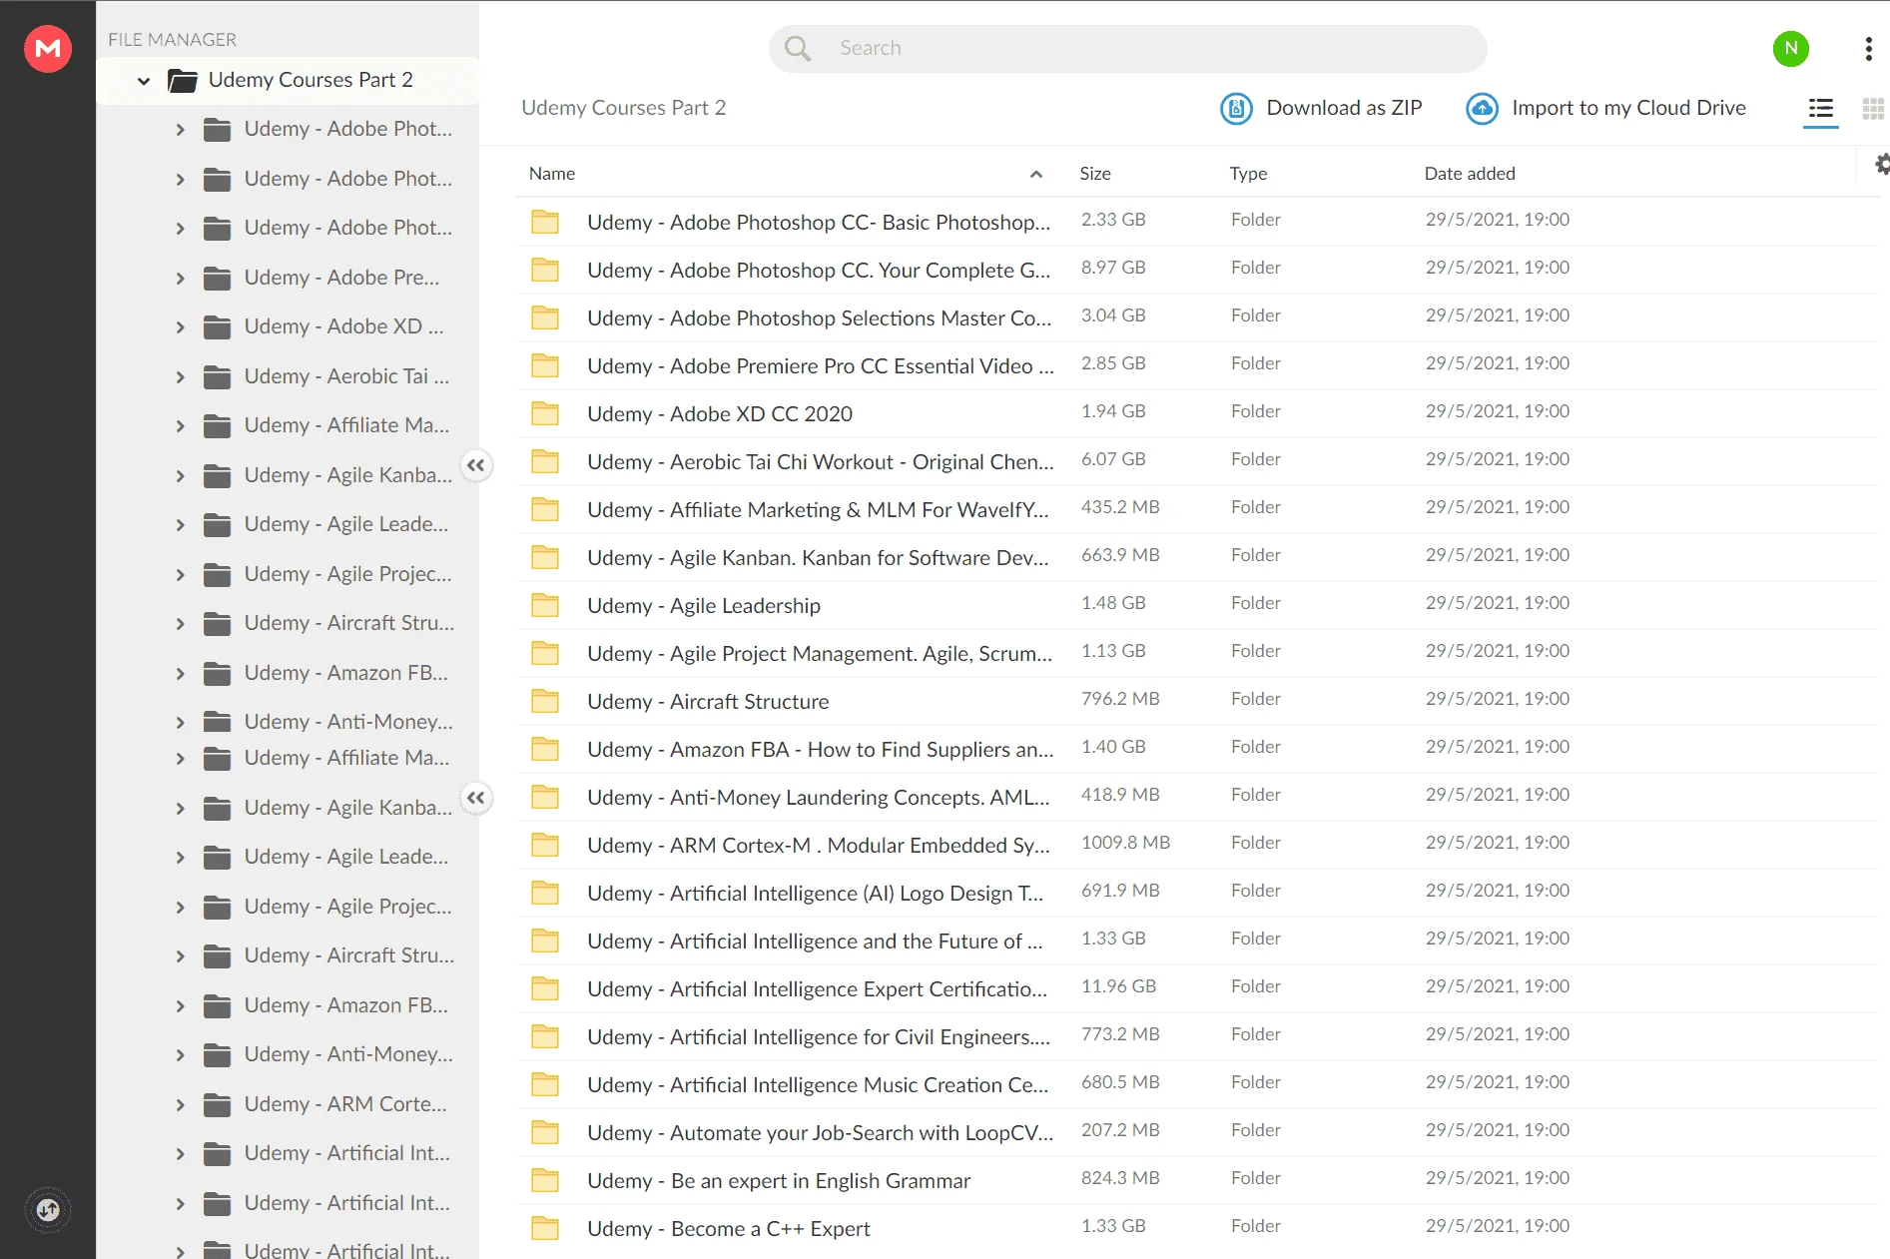Expand Udemy - Aerobic Tai tree node

pyautogui.click(x=180, y=377)
